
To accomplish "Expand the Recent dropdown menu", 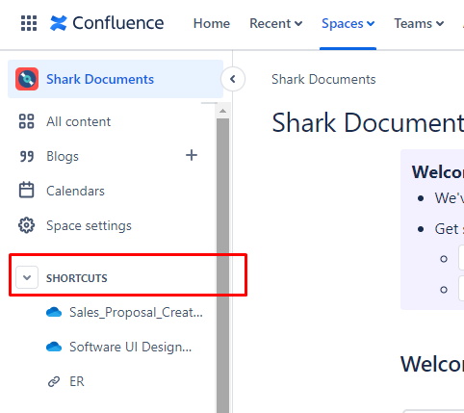I will coord(276,23).
